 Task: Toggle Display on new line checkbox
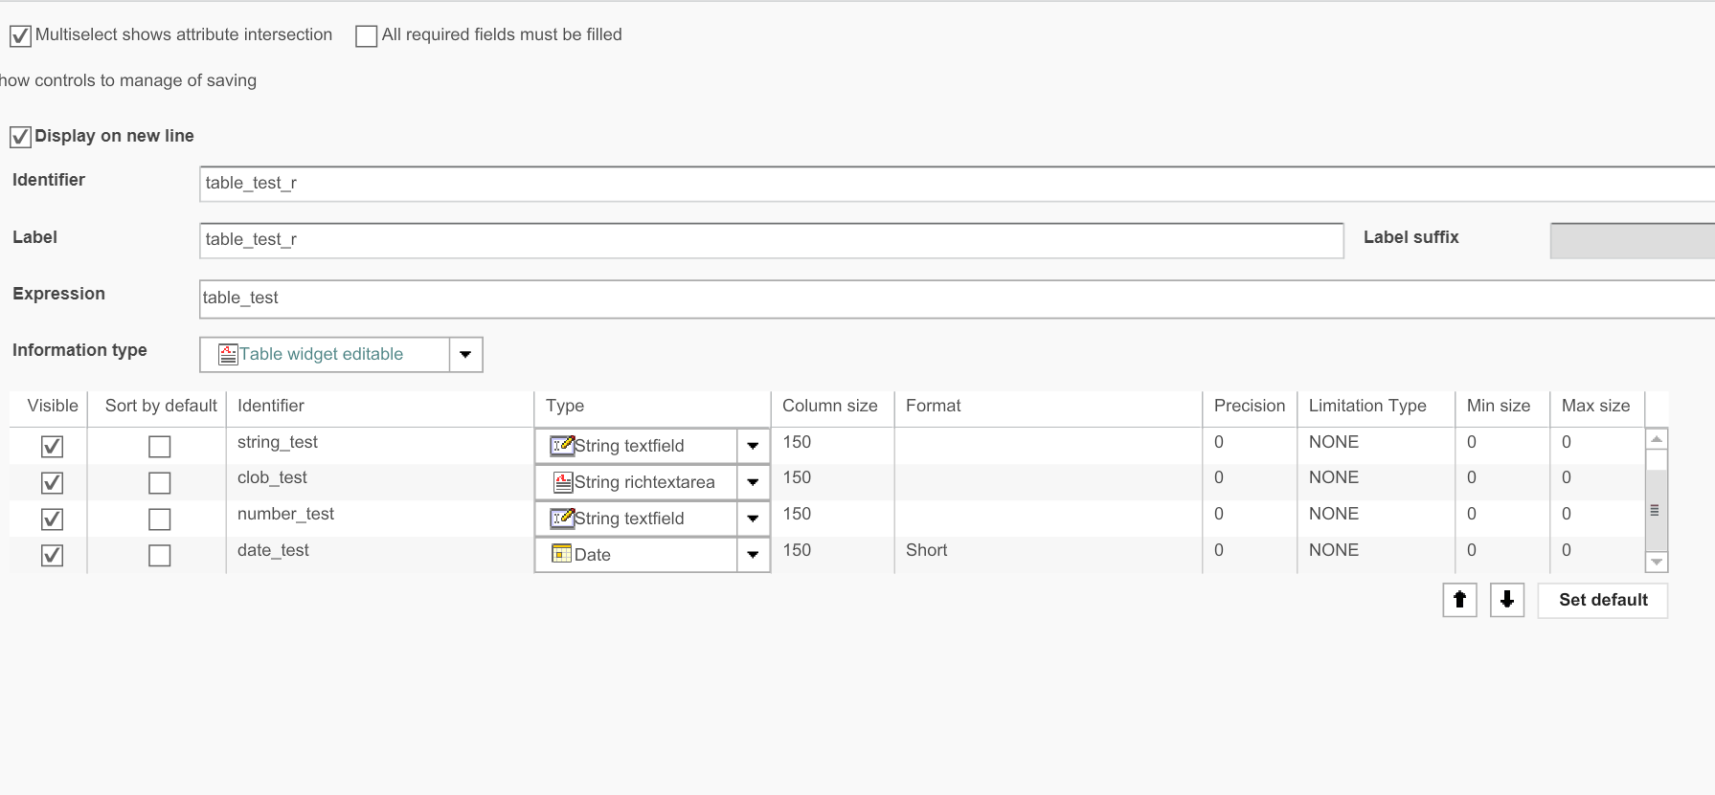point(20,137)
